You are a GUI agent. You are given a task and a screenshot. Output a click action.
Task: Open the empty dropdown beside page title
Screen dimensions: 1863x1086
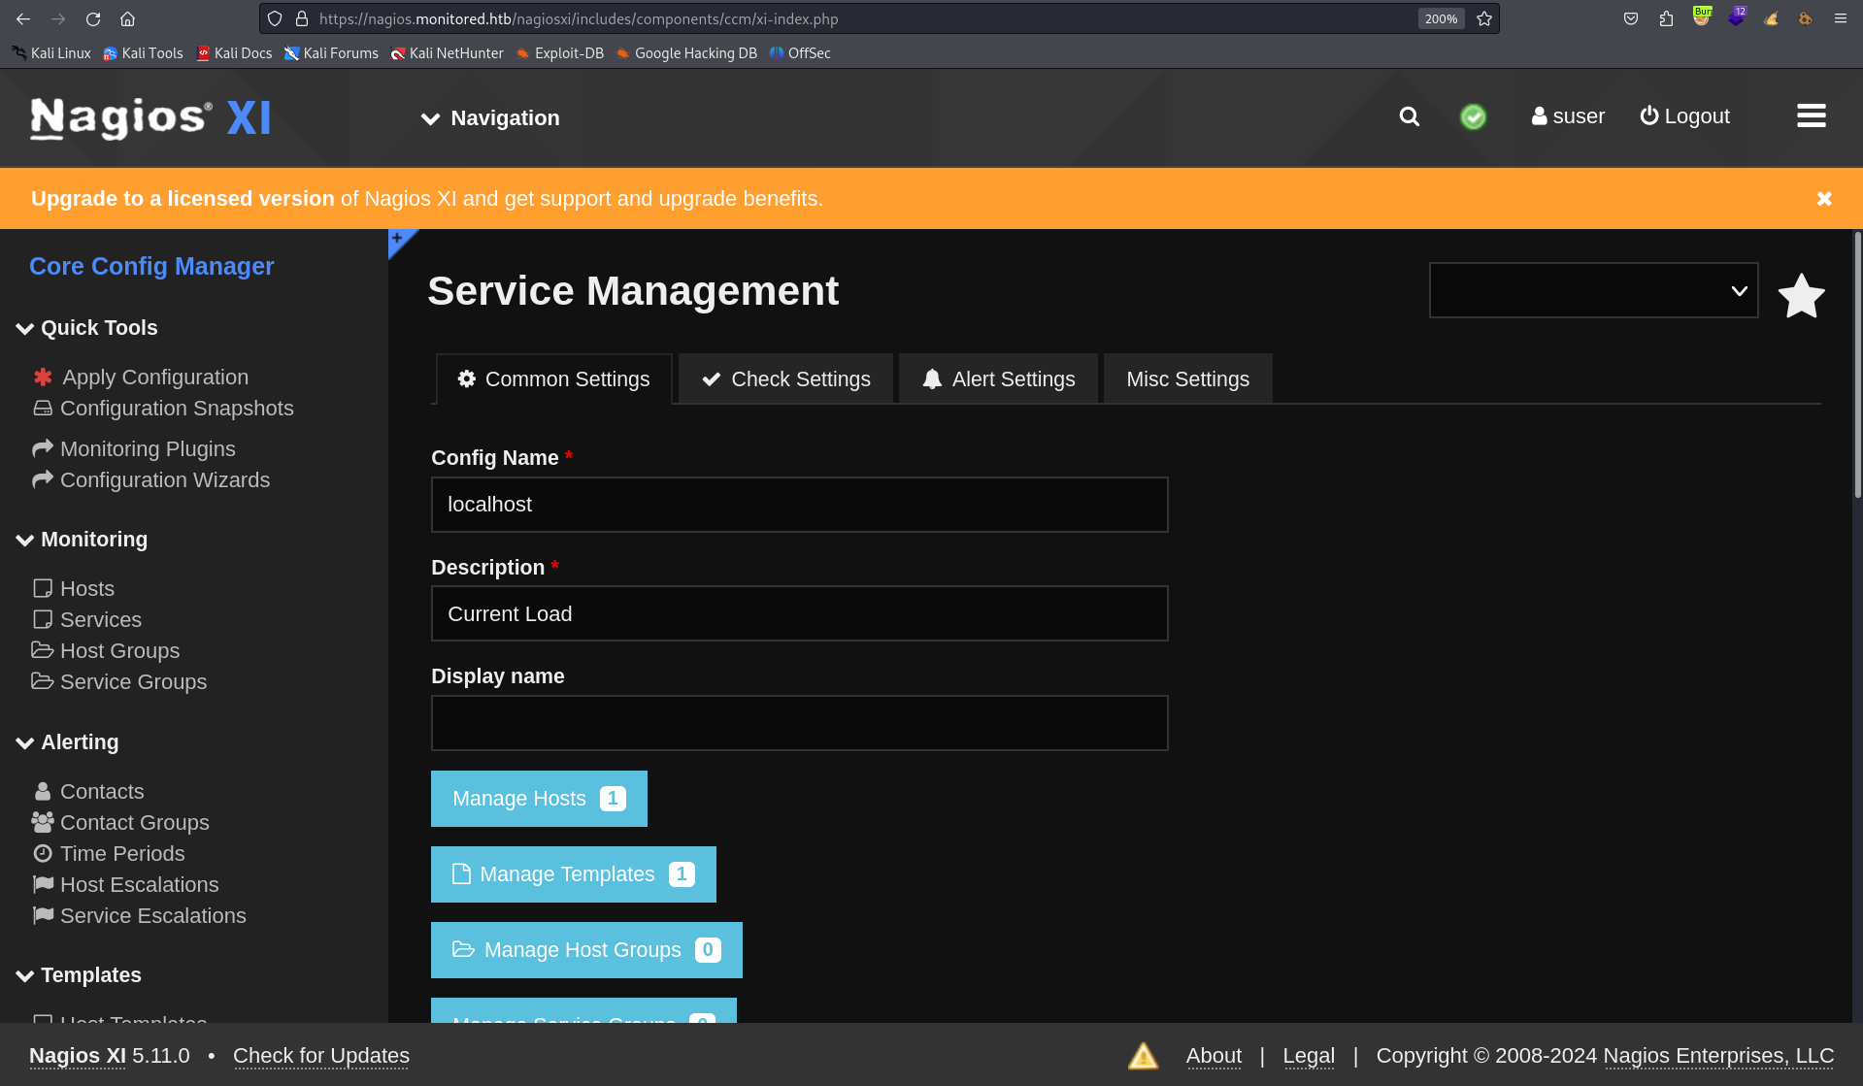1593,290
